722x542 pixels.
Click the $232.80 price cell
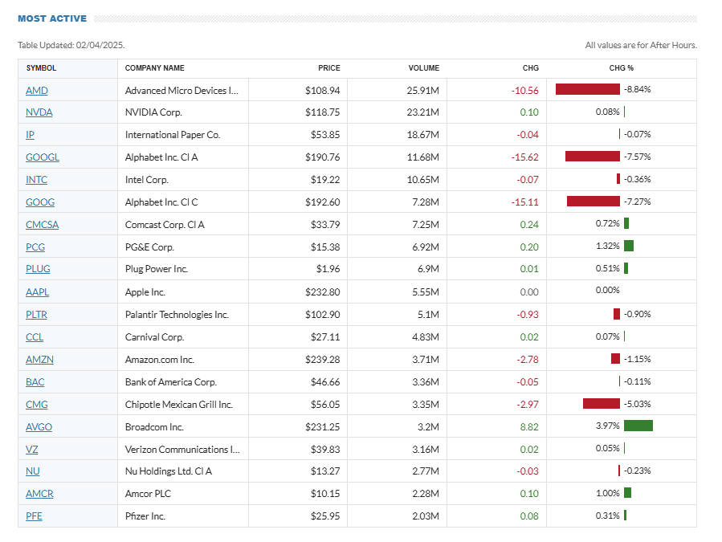(322, 292)
